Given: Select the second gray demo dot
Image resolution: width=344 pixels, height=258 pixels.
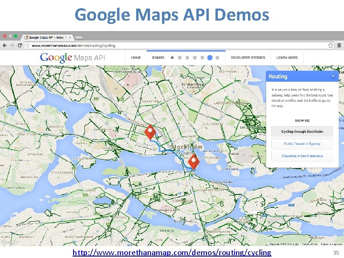Looking at the screenshot, I should point(187,58).
